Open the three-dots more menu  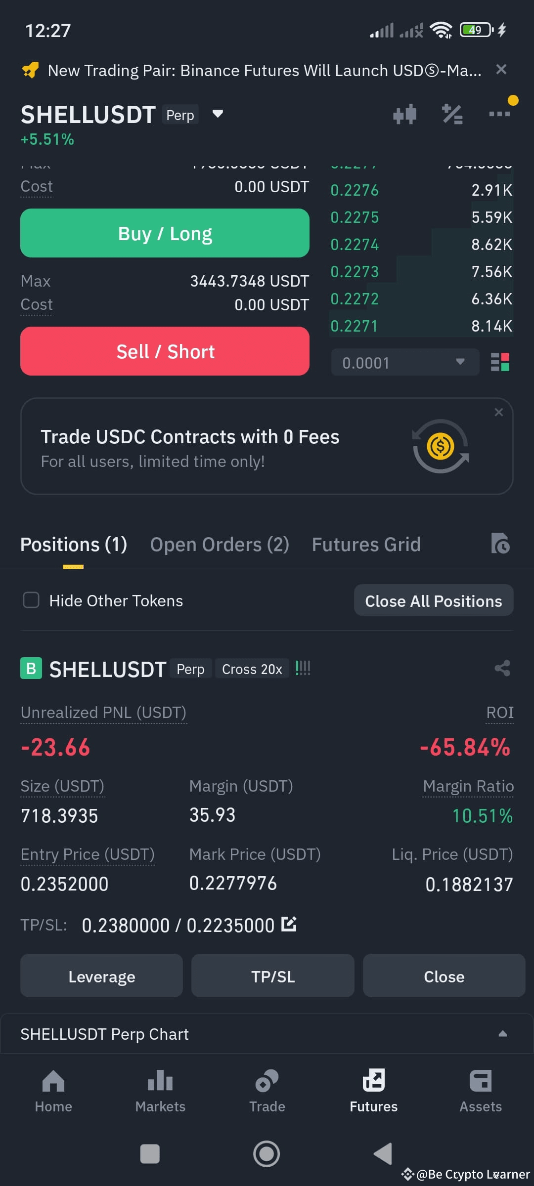pyautogui.click(x=499, y=114)
